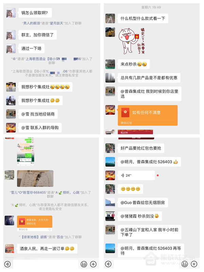Viewport: 204px width, 272px height.
Task: Open the pen-on-form photo thumbnail
Action: pyautogui.click(x=35, y=178)
